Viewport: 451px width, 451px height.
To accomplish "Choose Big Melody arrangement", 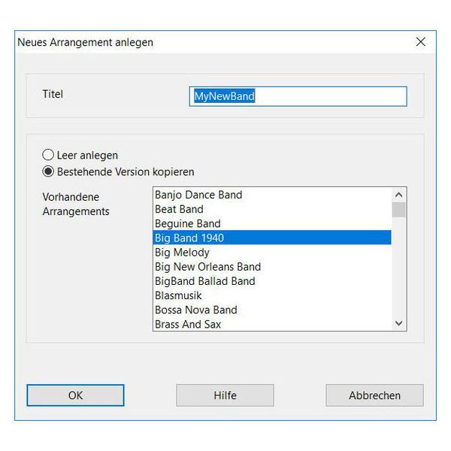I will point(182,253).
